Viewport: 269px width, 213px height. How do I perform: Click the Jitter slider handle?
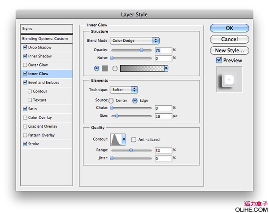(x=112, y=158)
